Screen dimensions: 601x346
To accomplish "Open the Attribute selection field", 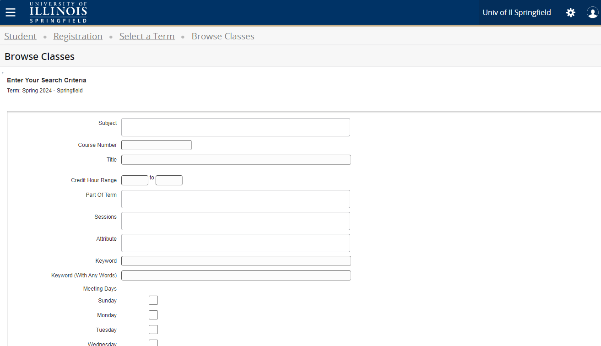I will tap(235, 243).
